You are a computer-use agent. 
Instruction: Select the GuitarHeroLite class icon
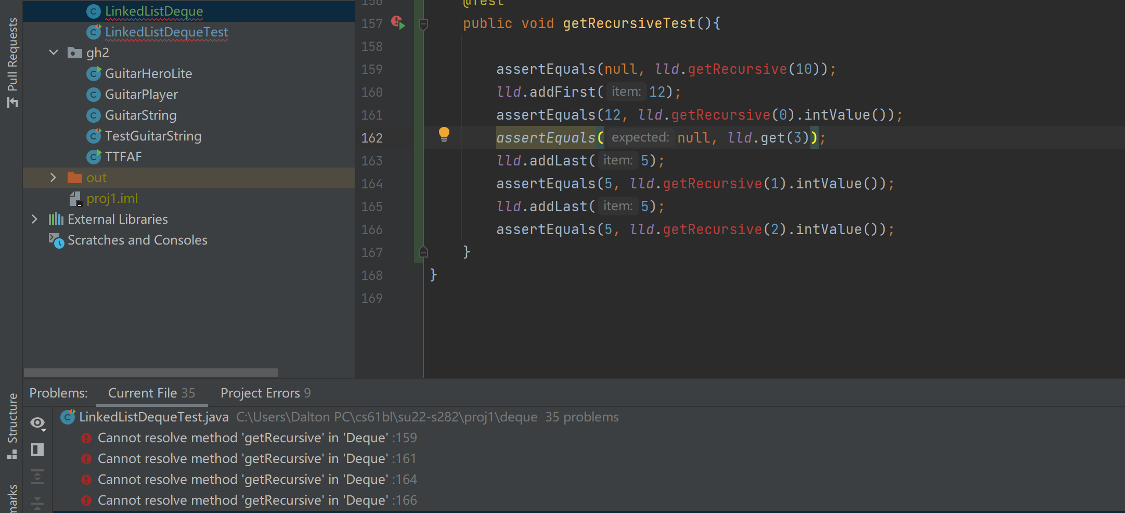point(94,74)
